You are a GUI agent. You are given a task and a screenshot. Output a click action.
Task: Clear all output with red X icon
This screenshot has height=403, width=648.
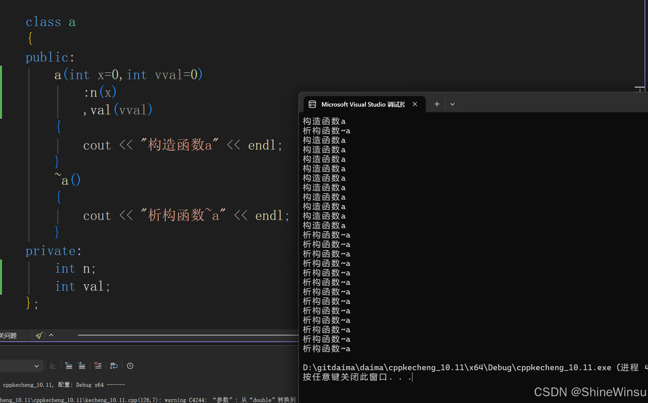[x=98, y=365]
